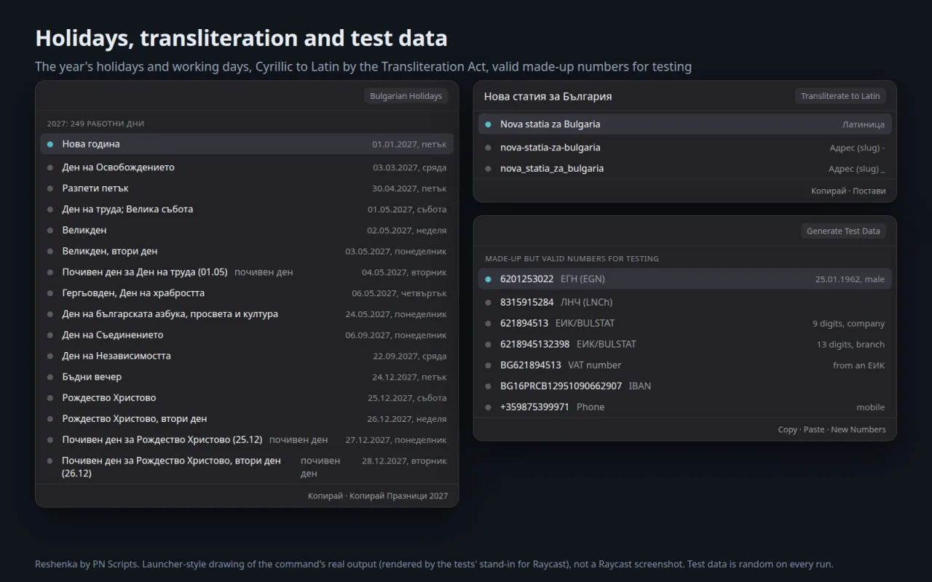The height and width of the screenshot is (582, 932).
Task: Select the "Бъдни вечер" row
Action: click(247, 377)
